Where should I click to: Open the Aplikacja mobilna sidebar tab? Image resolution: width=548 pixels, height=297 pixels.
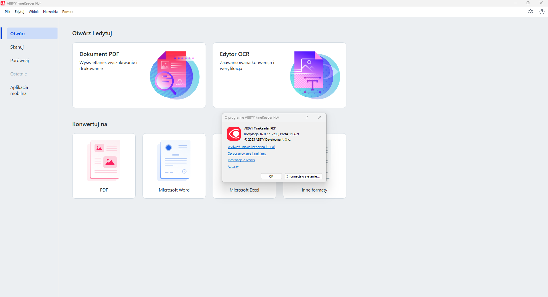click(x=32, y=90)
